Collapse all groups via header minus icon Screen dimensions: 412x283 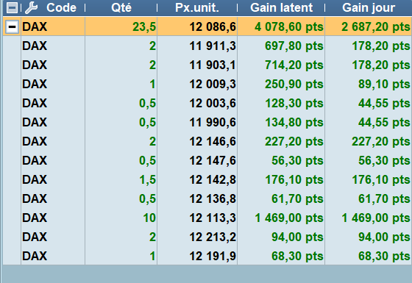coord(12,8)
